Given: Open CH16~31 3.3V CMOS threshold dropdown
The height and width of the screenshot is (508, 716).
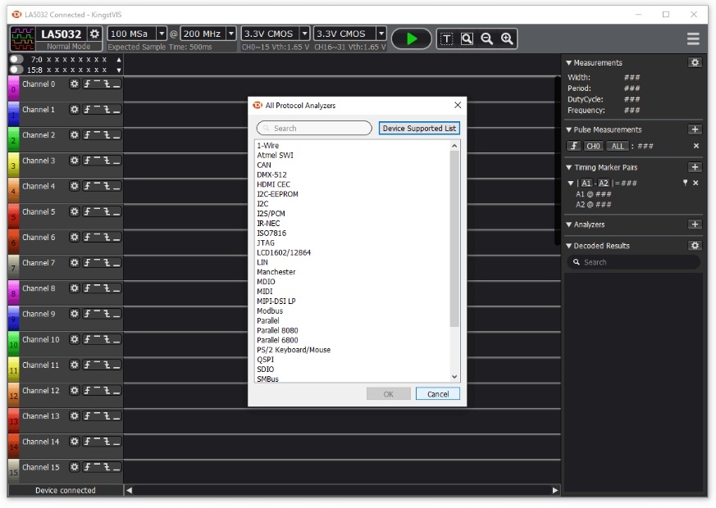Looking at the screenshot, I should click(381, 34).
